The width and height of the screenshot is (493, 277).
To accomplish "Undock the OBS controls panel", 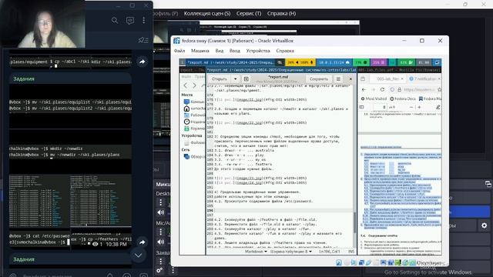I will 488,184.
